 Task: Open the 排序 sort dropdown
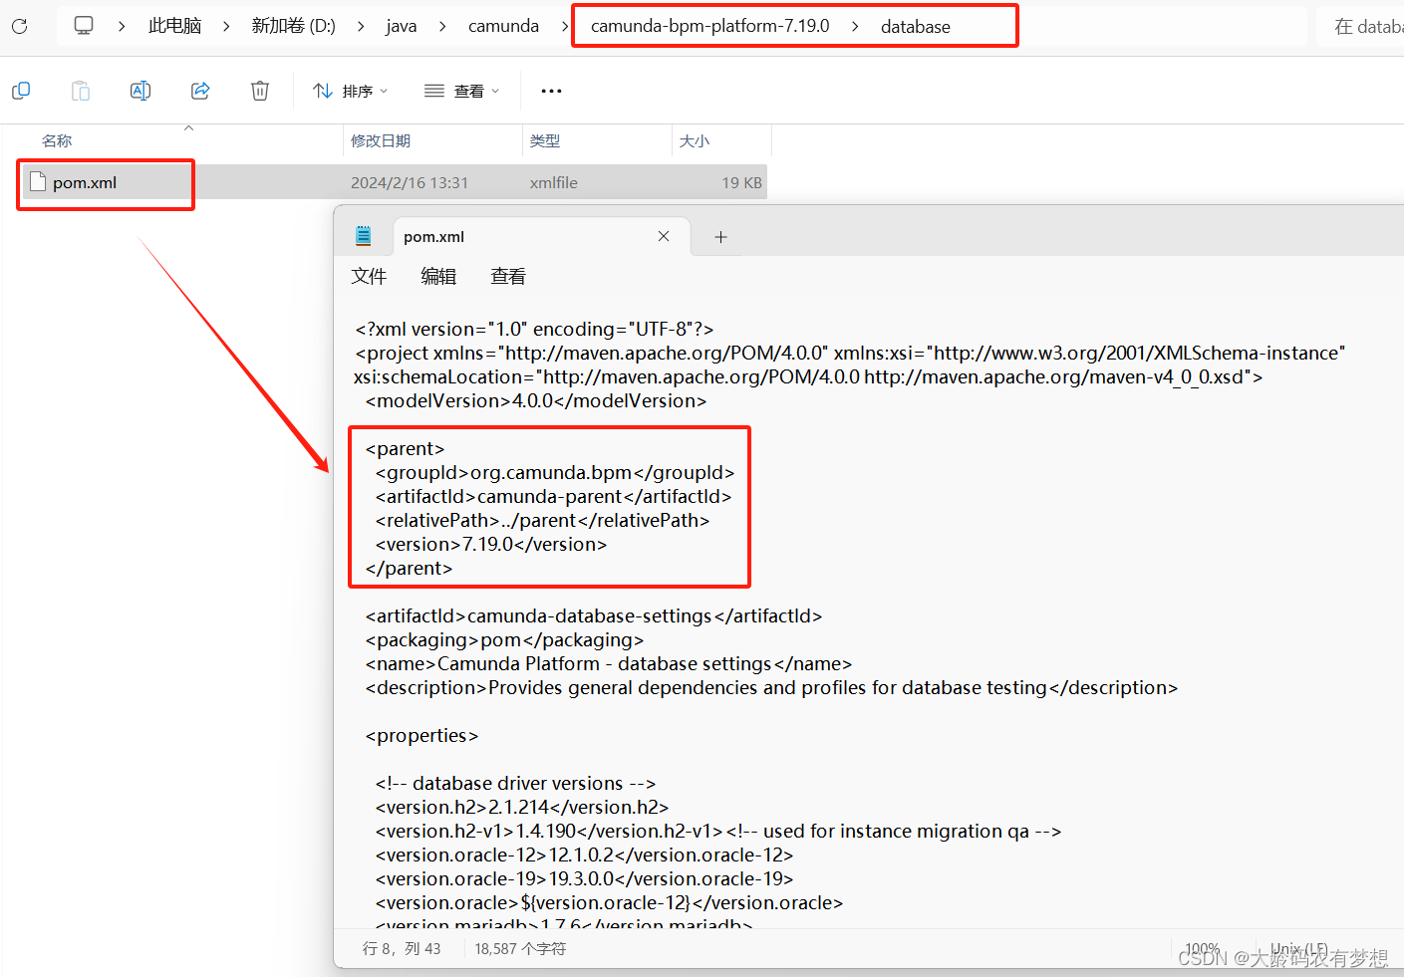point(350,91)
